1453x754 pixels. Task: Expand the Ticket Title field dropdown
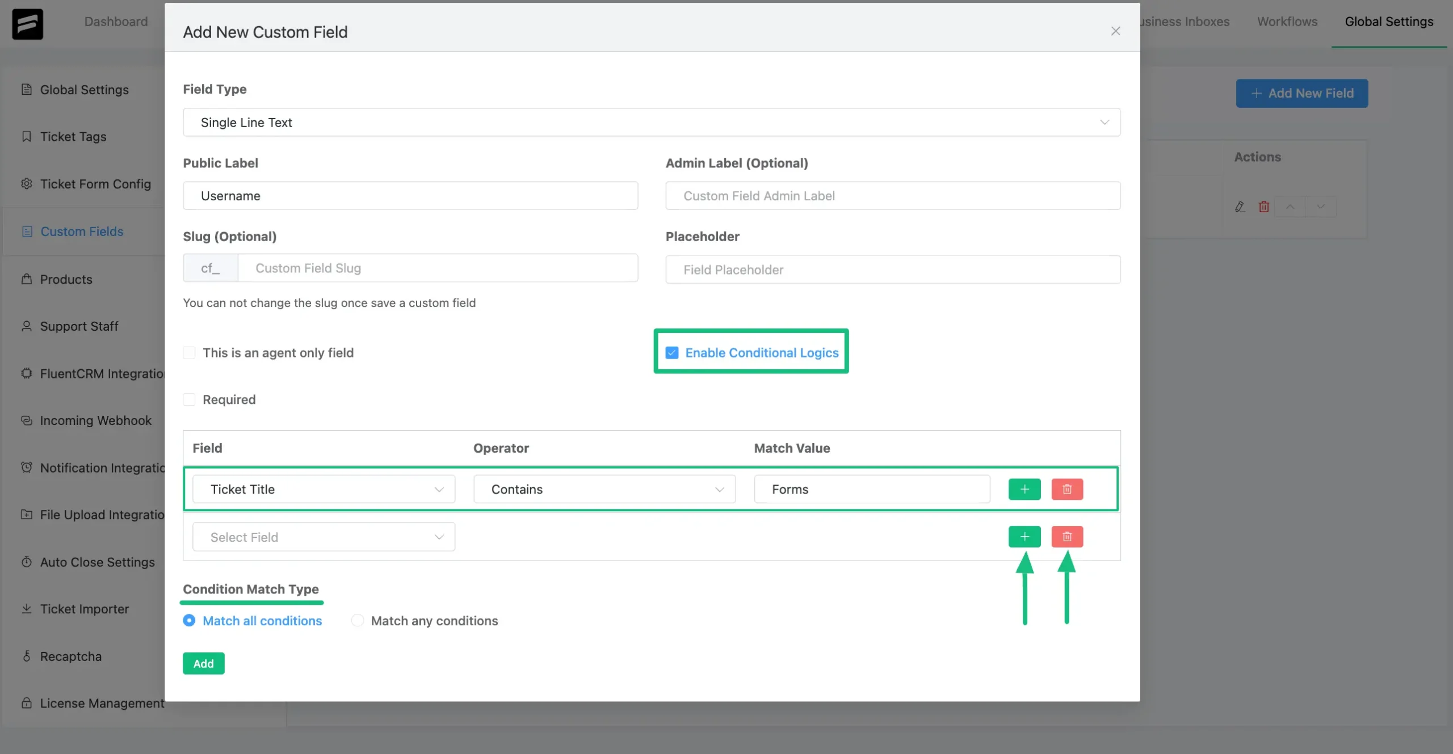pos(438,489)
